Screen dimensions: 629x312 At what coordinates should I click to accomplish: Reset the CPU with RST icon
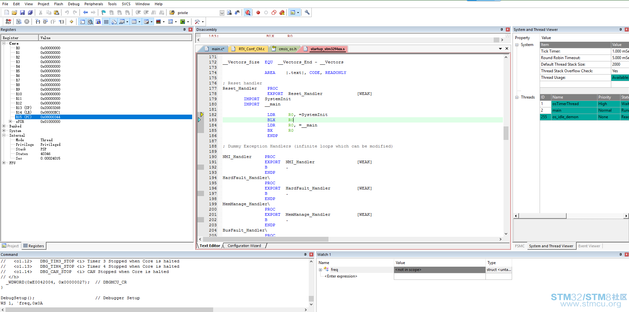(9, 22)
